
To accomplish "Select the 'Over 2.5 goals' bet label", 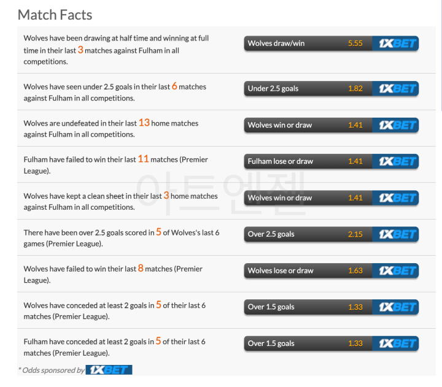I will coord(271,234).
